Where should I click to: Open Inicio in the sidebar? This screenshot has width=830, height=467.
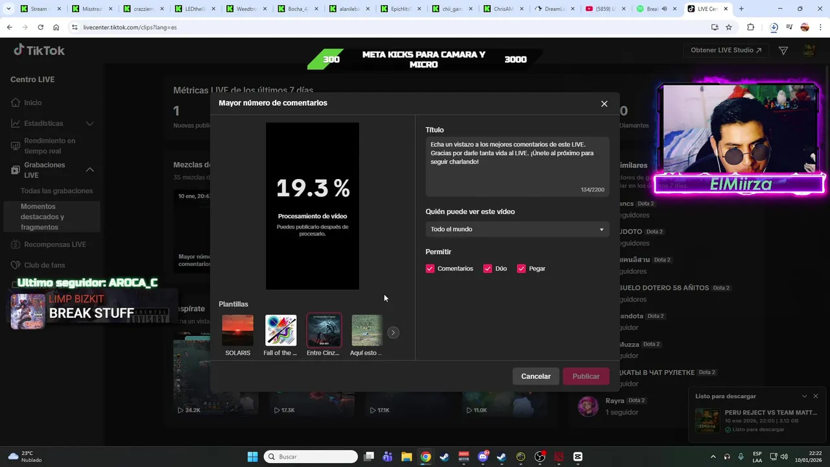coord(33,102)
